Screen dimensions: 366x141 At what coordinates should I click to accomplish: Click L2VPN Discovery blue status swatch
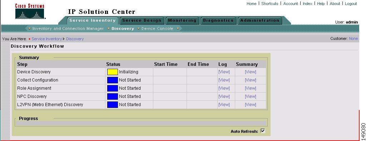[x=113, y=105]
